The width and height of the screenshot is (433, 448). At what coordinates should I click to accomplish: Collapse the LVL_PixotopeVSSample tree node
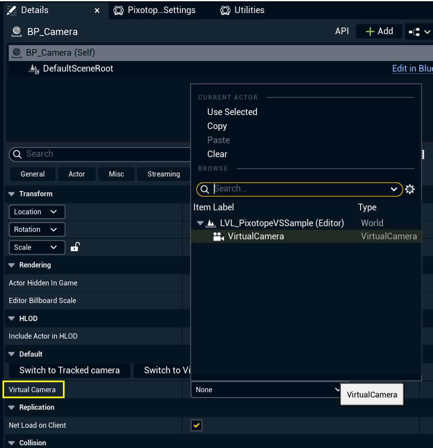[200, 223]
